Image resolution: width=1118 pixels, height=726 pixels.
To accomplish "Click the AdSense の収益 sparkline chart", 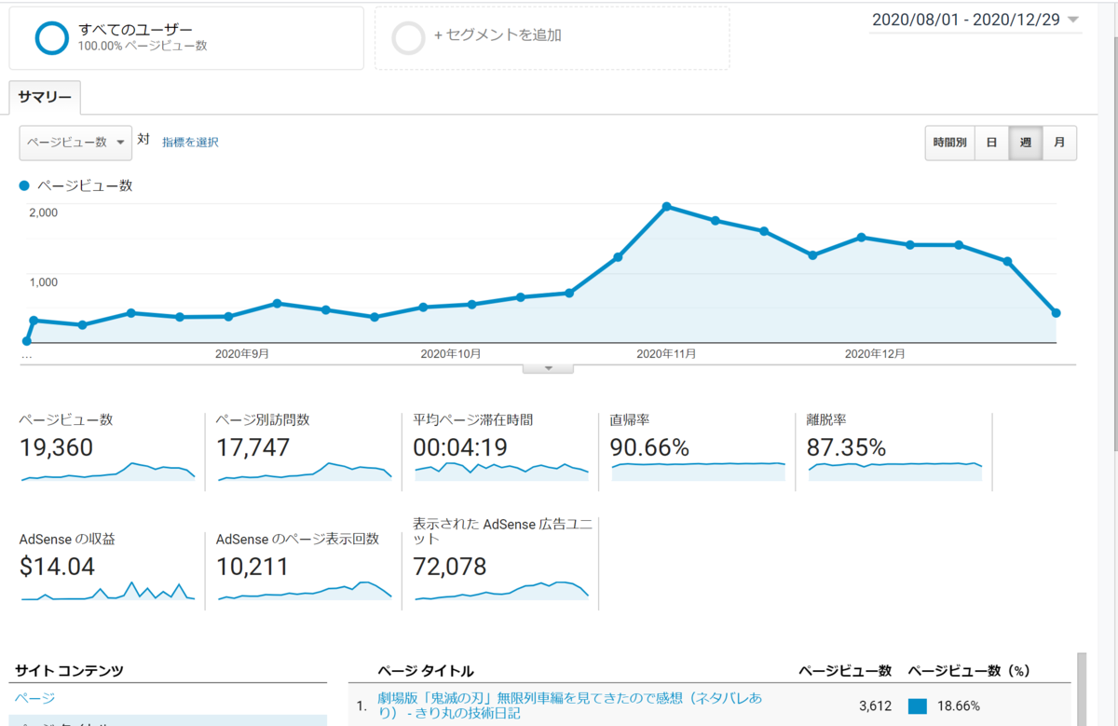I will pos(107,591).
